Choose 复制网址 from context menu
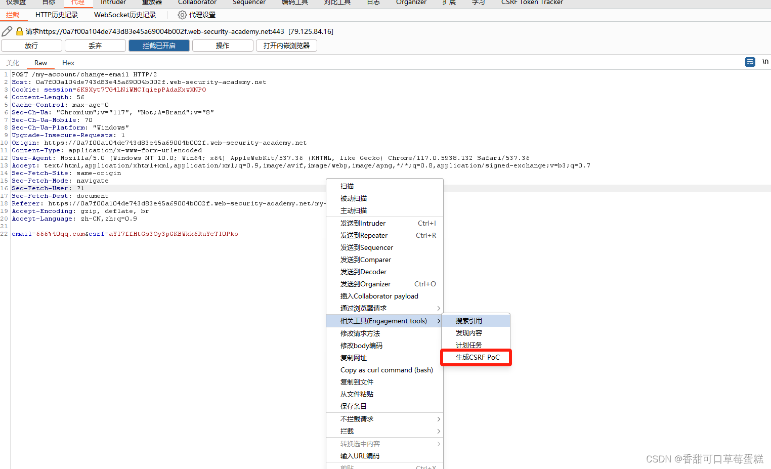The image size is (771, 469). tap(384, 358)
